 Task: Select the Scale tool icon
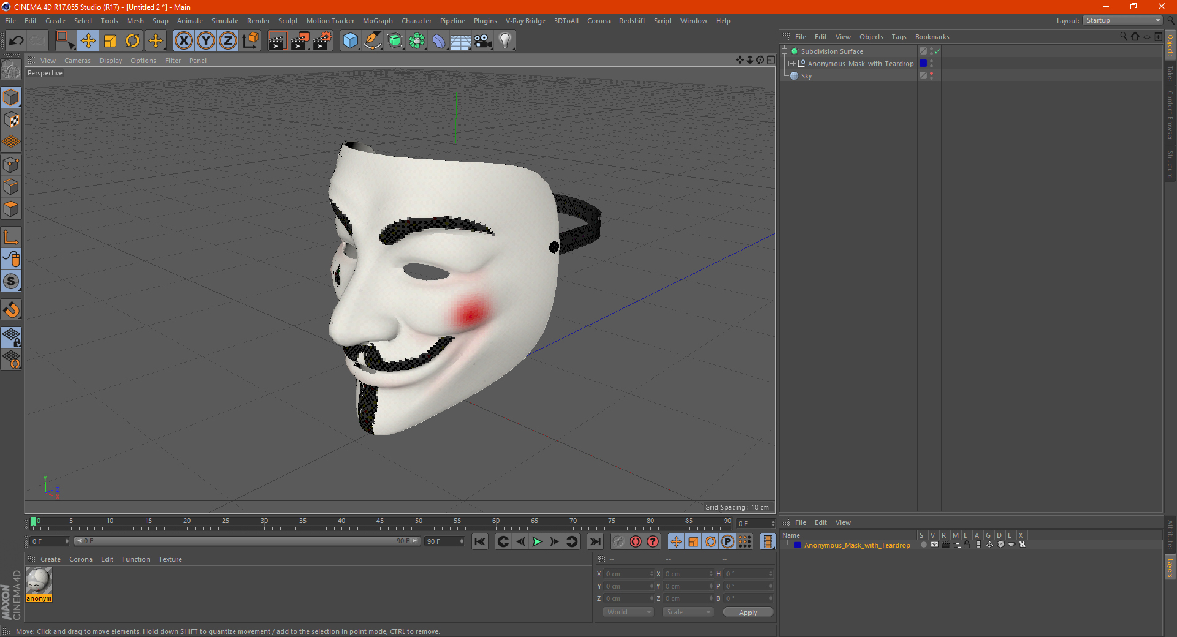coord(110,41)
